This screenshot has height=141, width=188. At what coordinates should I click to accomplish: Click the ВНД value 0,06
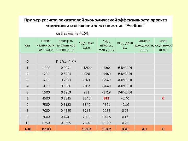[x=125, y=110]
